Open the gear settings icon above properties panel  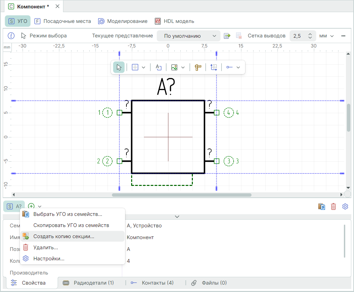pyautogui.click(x=345, y=206)
